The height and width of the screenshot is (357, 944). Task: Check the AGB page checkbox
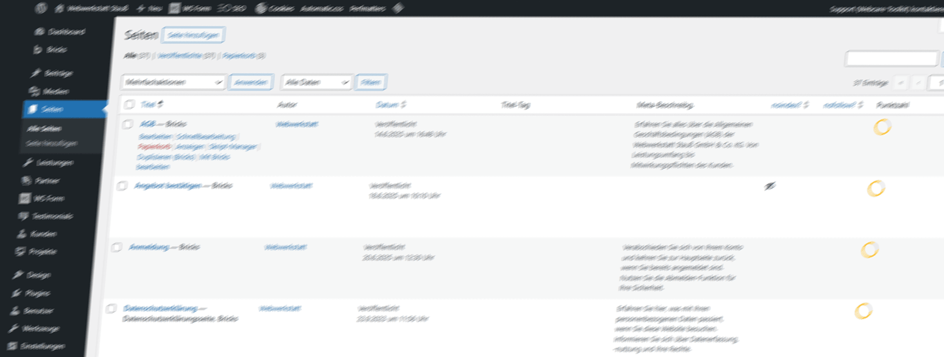coord(127,124)
